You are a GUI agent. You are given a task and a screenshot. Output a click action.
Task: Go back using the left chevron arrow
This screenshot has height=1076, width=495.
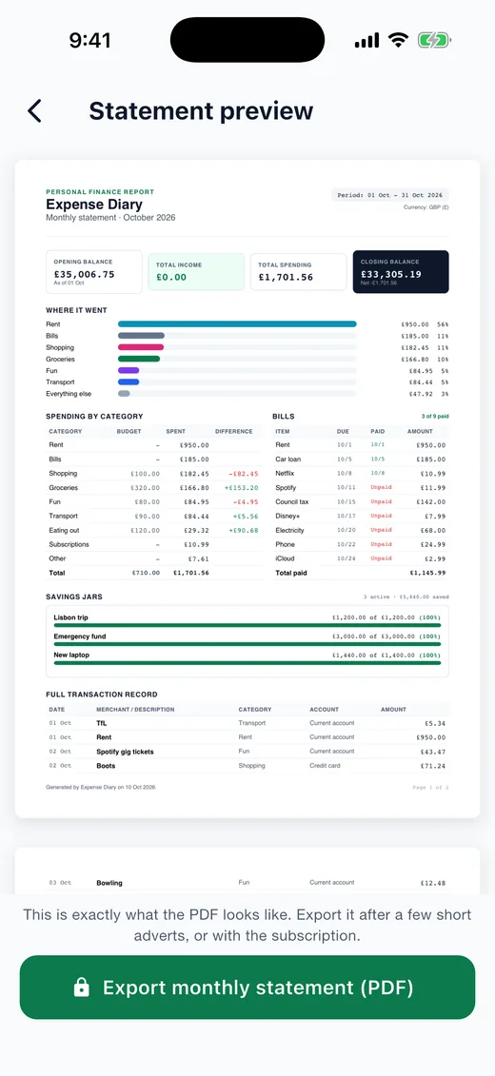(34, 111)
